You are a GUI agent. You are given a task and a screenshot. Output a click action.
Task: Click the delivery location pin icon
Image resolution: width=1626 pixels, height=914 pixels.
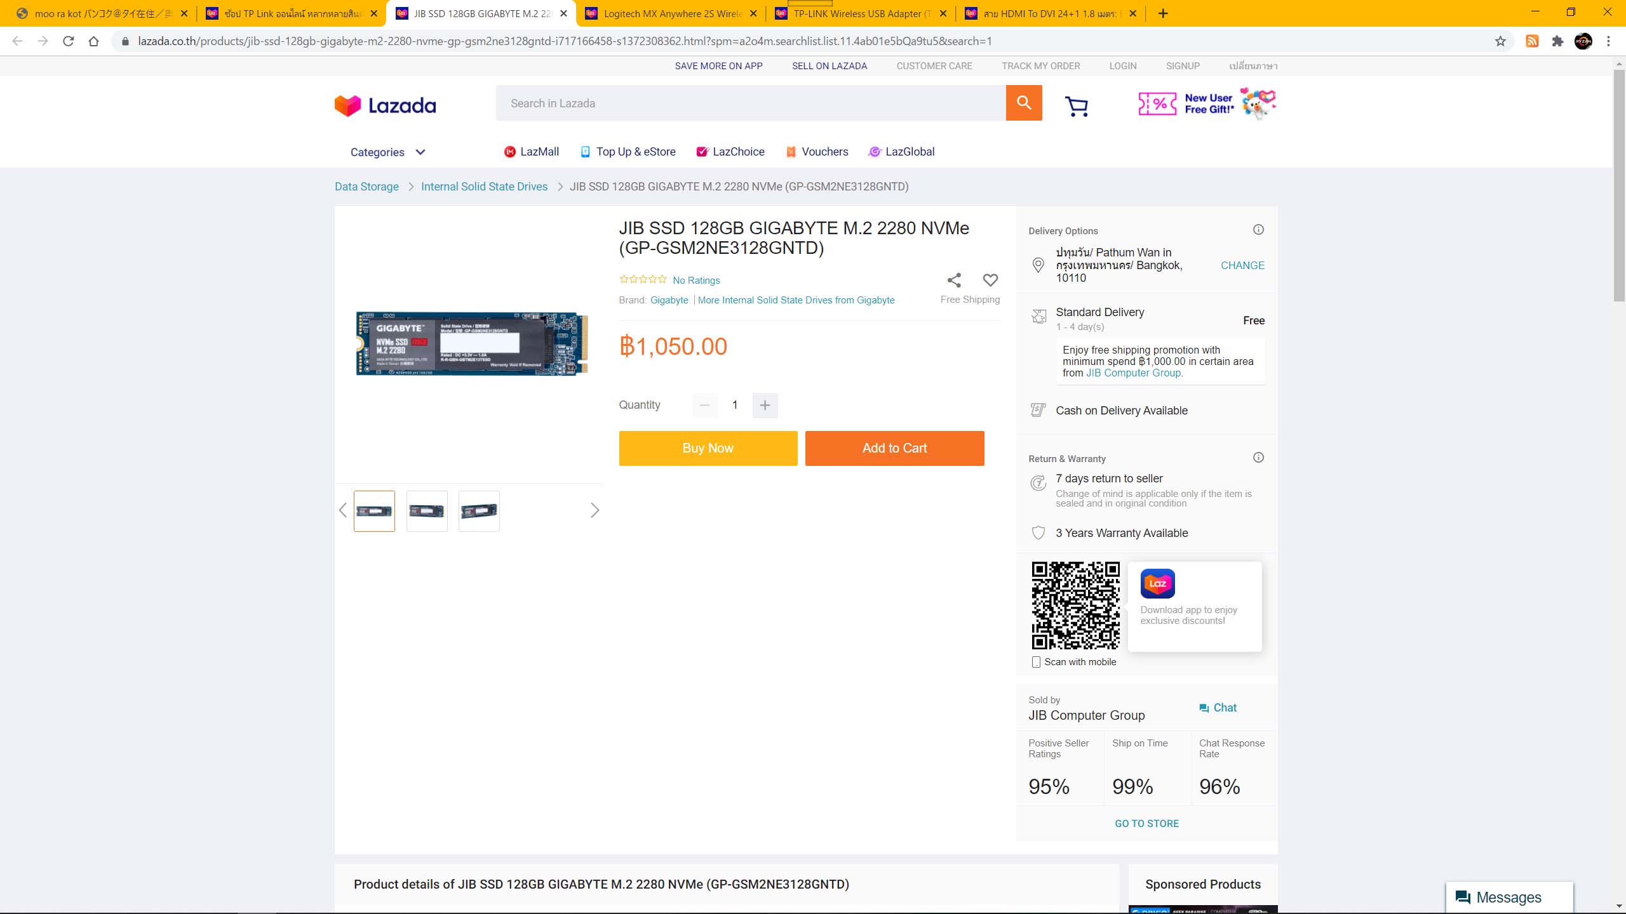[1038, 265]
